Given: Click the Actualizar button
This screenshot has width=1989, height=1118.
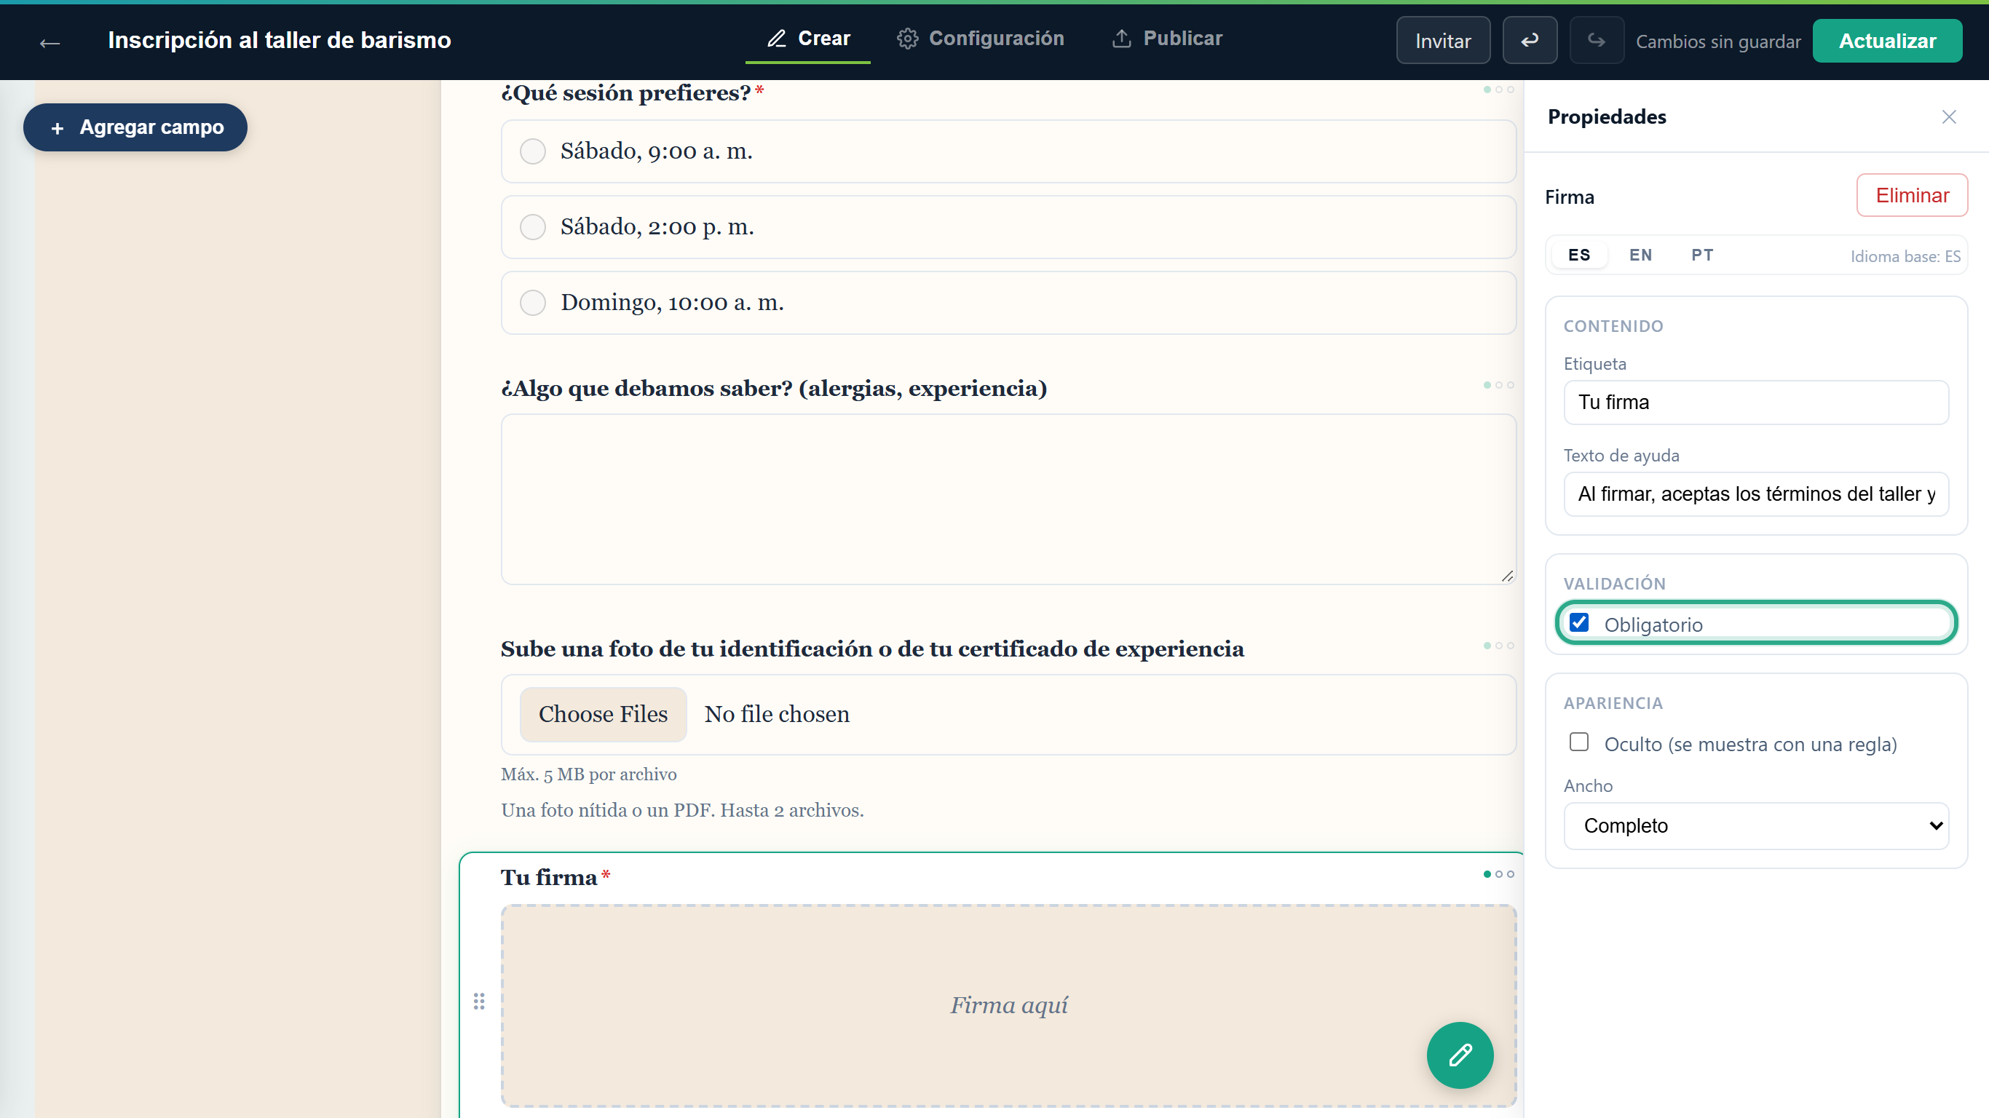Looking at the screenshot, I should coord(1886,40).
